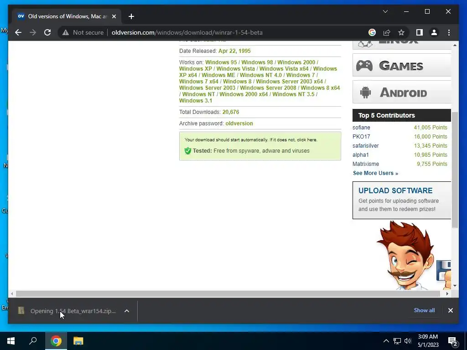Screen dimensions: 467x350
Task: Click 'click here' to start download
Action: [306, 139]
